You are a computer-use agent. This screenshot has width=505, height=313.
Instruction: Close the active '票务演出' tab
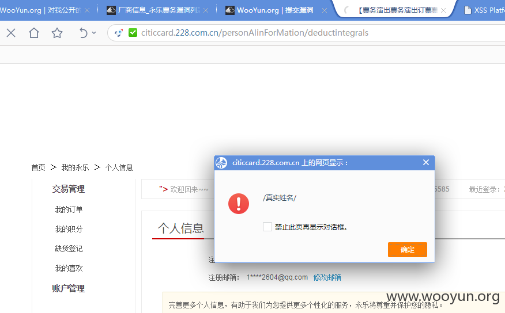point(443,10)
